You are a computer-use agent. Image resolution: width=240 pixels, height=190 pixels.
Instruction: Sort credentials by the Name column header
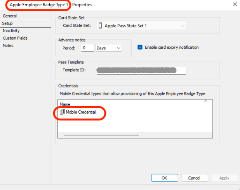coord(65,104)
